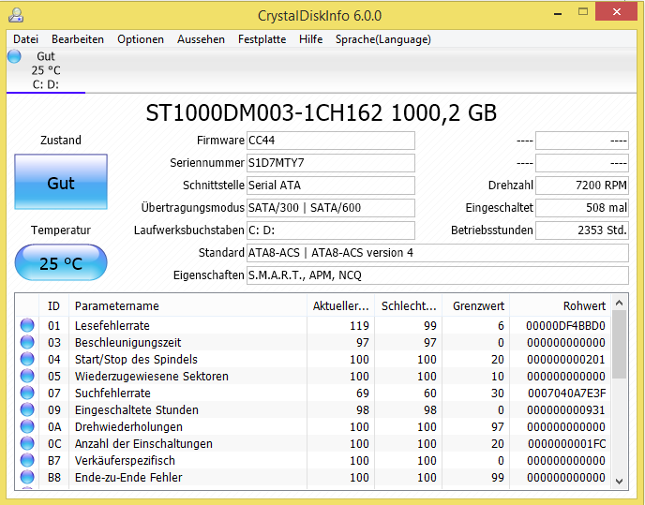
Task: Select the Eingeschaltete Stunden entry
Action: (137, 410)
